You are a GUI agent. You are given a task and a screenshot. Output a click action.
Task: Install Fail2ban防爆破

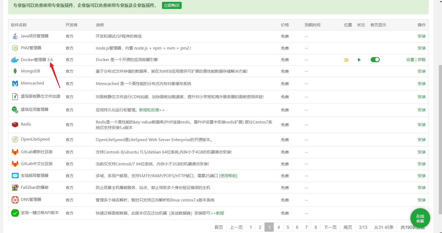[x=421, y=188]
